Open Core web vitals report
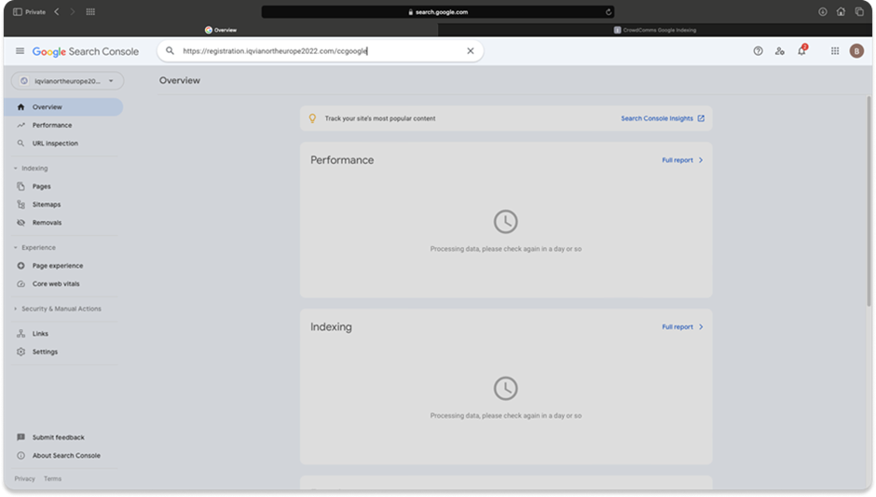Image resolution: width=876 pixels, height=497 pixels. pos(56,283)
